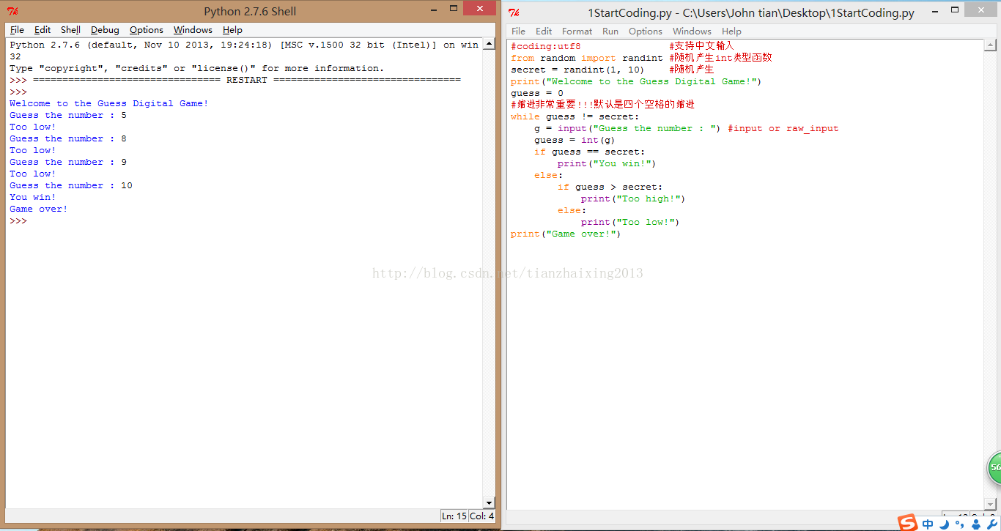Screen dimensions: 1001x531
Task: Click the Sogou user account icon
Action: click(x=975, y=524)
